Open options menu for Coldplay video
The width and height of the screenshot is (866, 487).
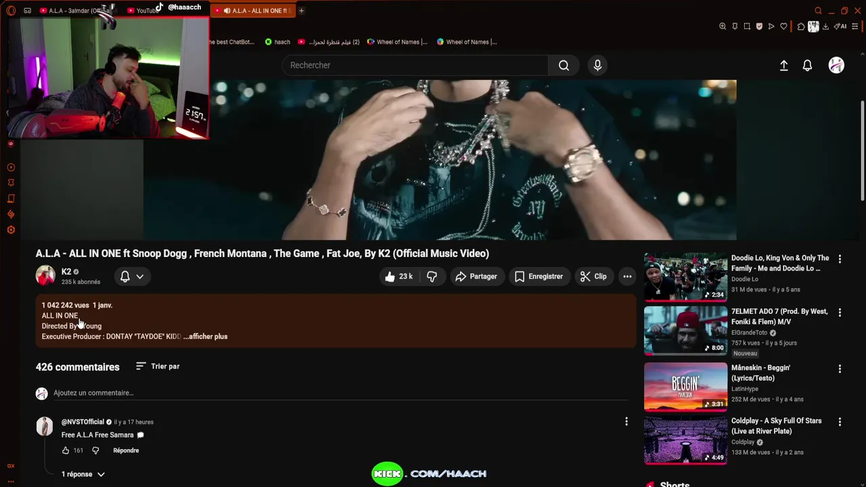[x=840, y=422]
